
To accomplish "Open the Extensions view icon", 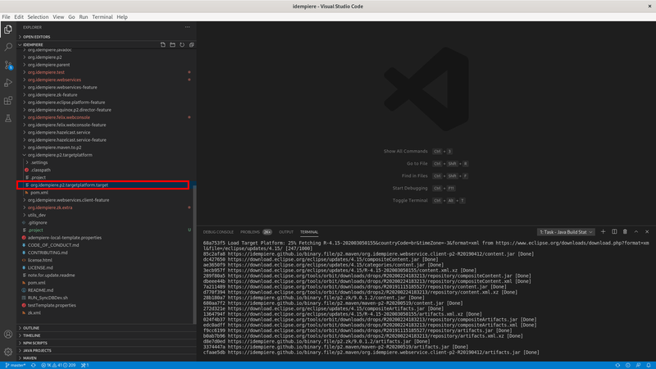I will 8,101.
